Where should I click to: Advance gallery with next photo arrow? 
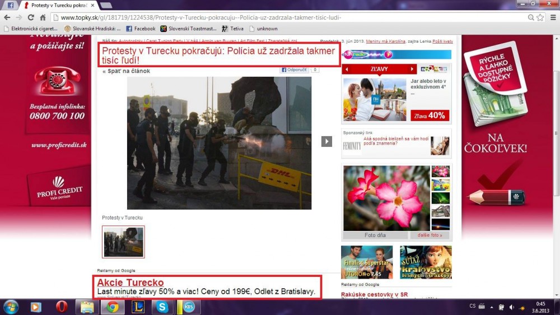tap(326, 141)
